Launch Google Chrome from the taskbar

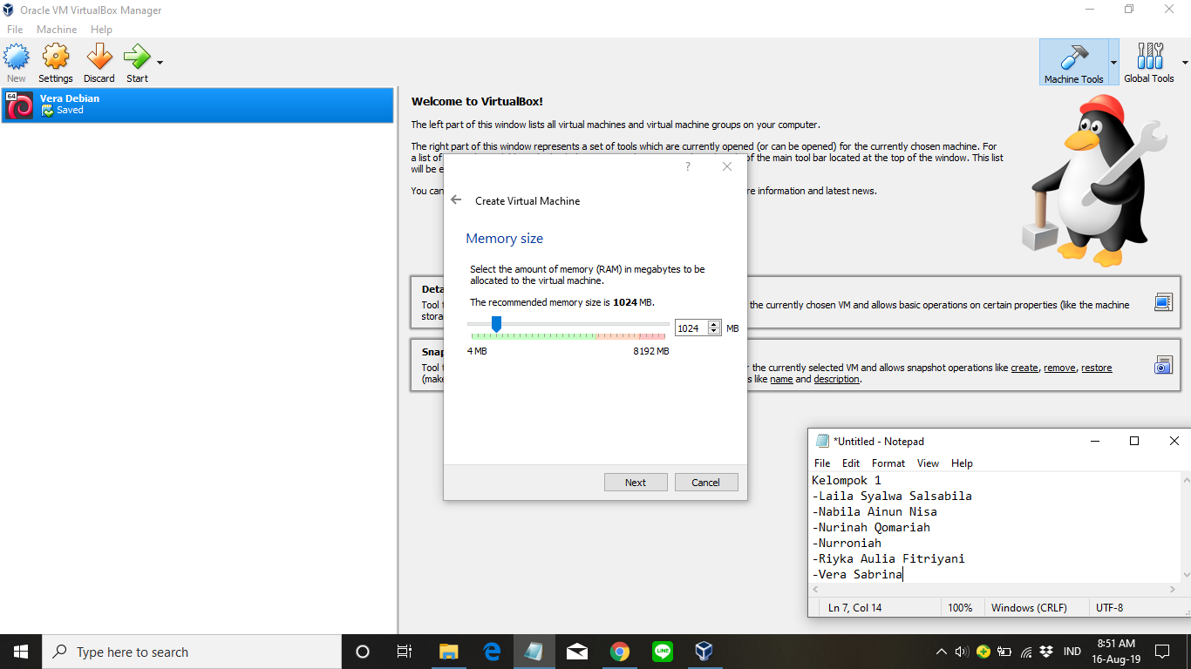(619, 652)
